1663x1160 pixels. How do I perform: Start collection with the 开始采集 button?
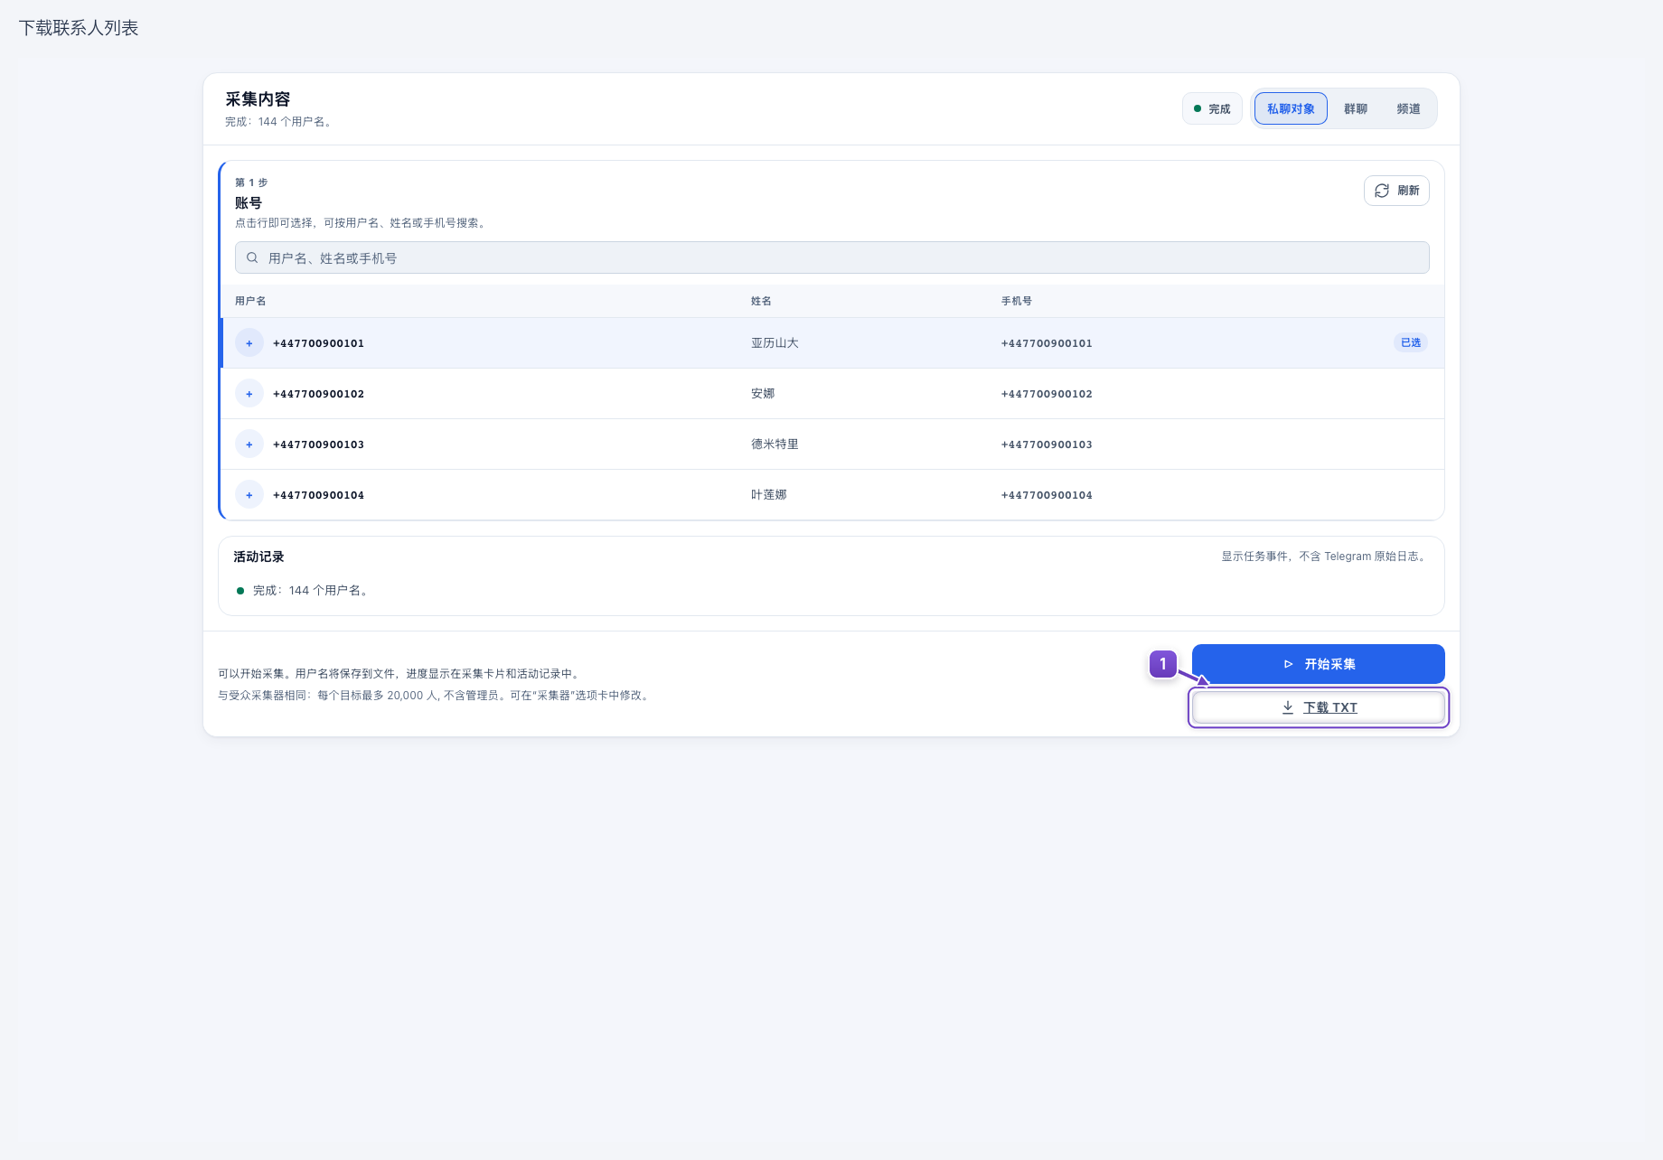1319,664
